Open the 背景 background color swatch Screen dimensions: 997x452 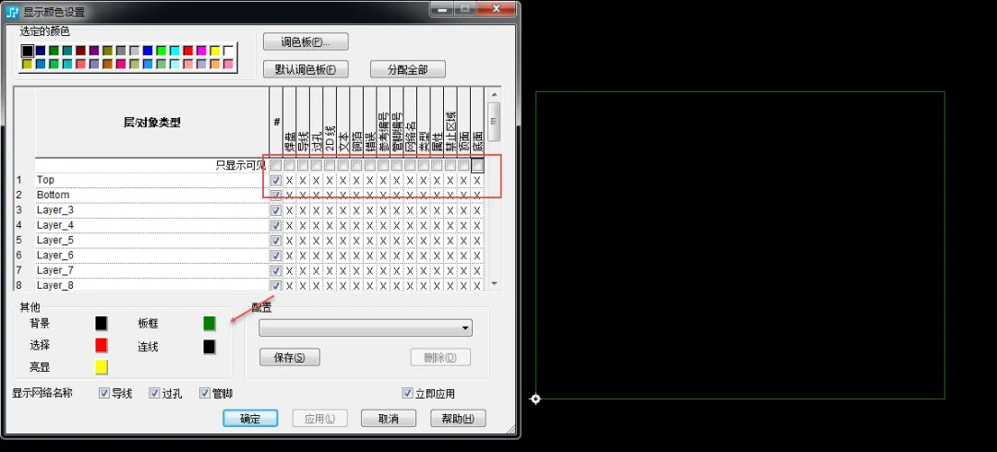102,324
